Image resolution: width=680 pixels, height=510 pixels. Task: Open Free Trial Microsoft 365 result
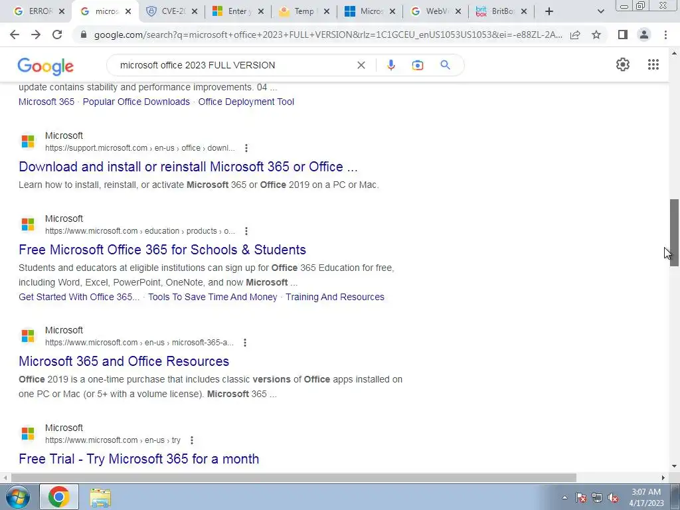(139, 459)
